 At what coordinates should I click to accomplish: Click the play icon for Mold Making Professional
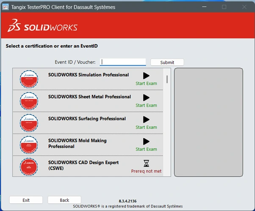146,142
